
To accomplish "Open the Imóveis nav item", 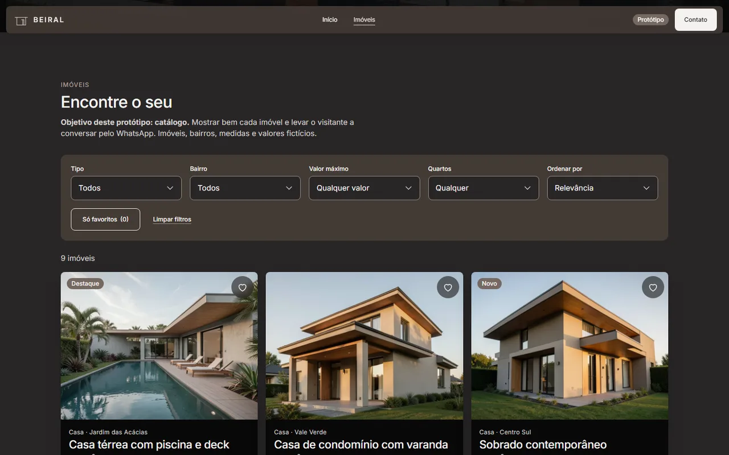I will [x=364, y=20].
